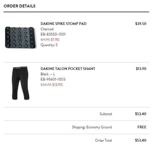The image size is (152, 149).
Task: Open the Dakine Talon Pocket Shant product image
Action: click(x=21, y=83)
